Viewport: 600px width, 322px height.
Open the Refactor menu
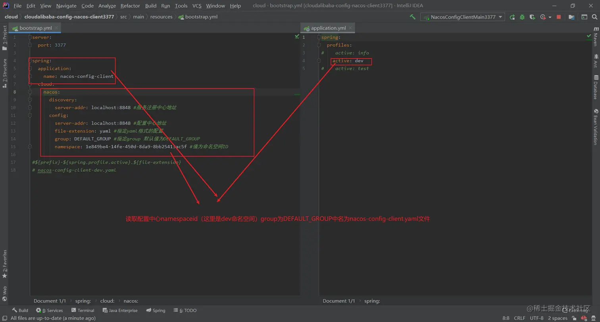[130, 6]
